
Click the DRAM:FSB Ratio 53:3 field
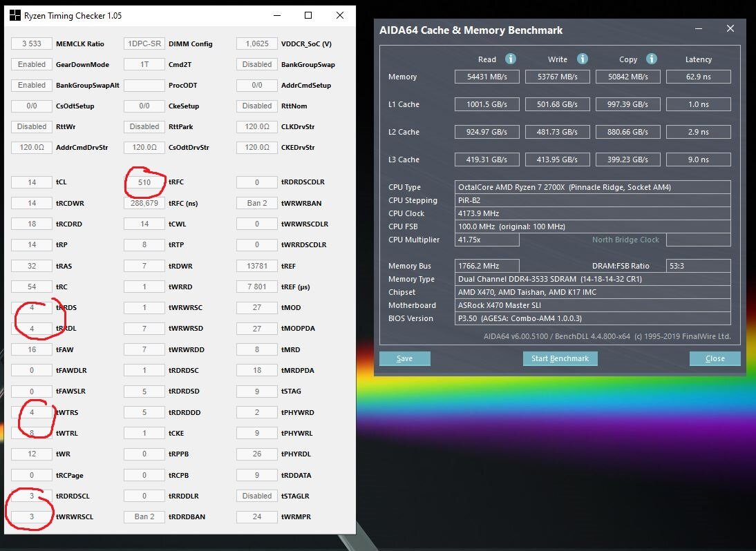(x=698, y=266)
